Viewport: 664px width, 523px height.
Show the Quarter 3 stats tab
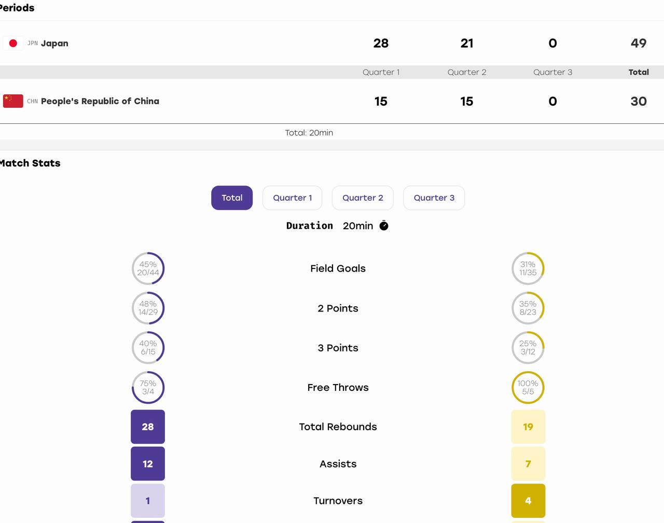(434, 198)
